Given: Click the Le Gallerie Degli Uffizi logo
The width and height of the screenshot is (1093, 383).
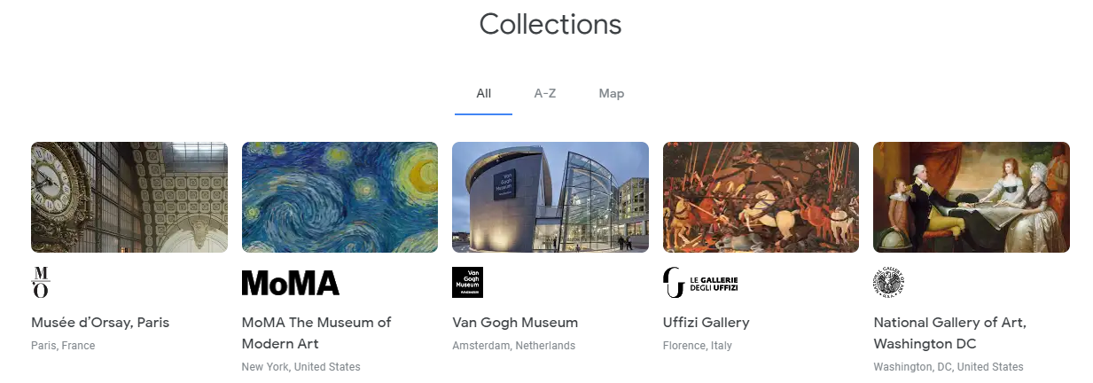Looking at the screenshot, I should [x=700, y=283].
